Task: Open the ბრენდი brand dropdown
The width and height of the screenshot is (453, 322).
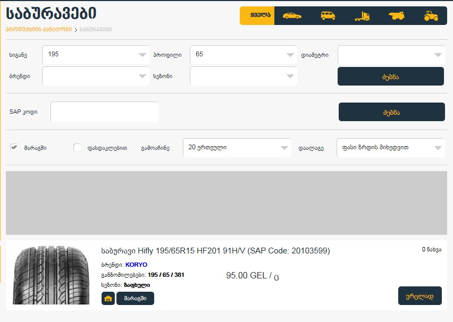Action: click(x=96, y=76)
